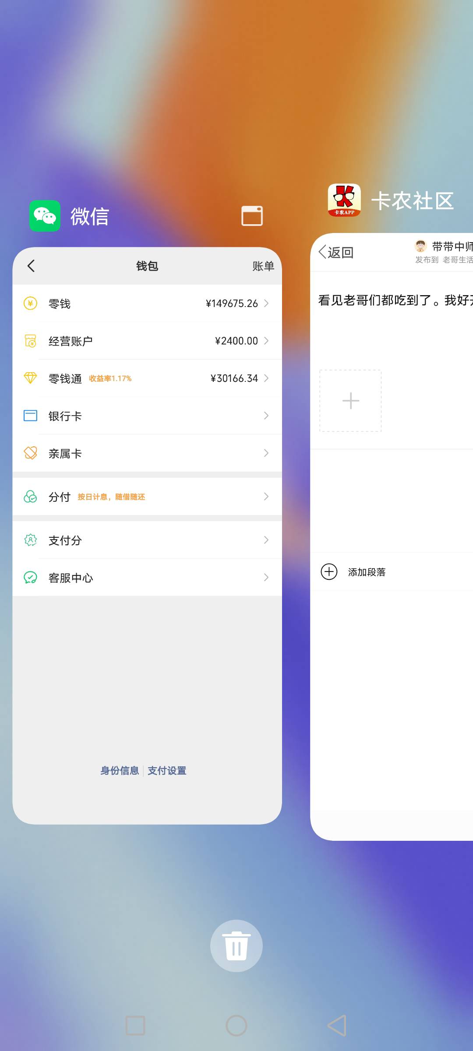Viewport: 473px width, 1051px height.
Task: Tap circled plus beside 添加段落
Action: pos(329,571)
